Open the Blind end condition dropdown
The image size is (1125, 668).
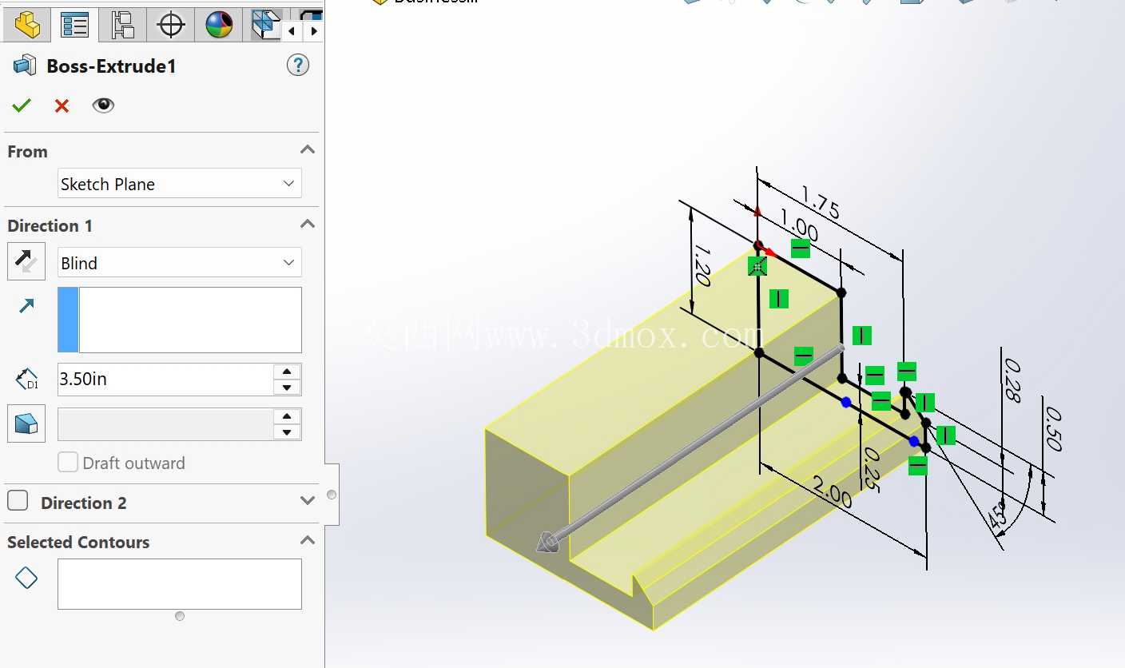pyautogui.click(x=180, y=263)
